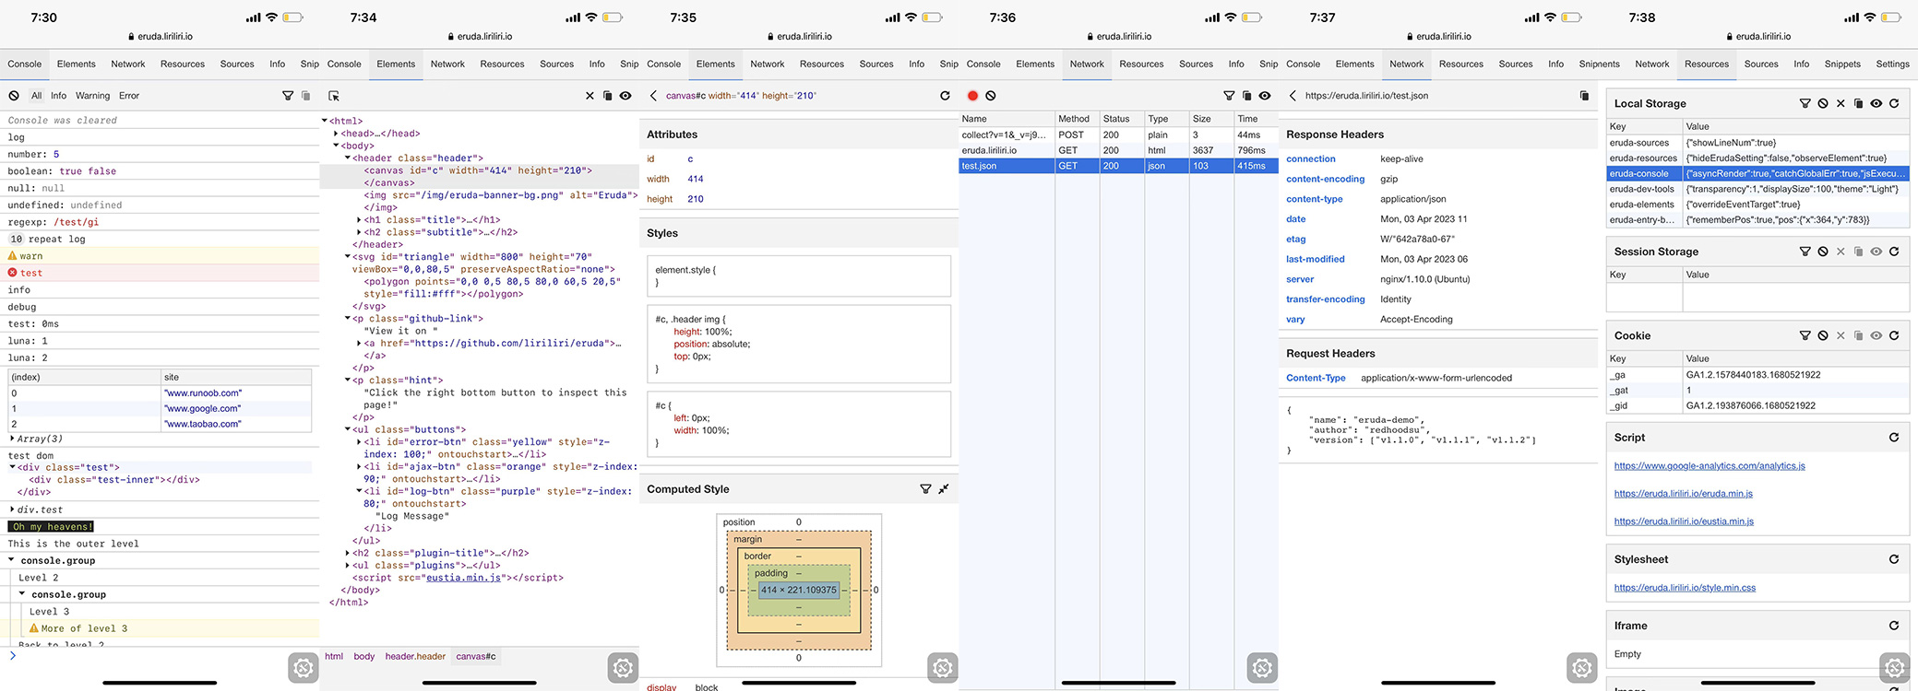
Task: Filter Local Storage entries with the funnel icon
Action: click(x=1805, y=103)
